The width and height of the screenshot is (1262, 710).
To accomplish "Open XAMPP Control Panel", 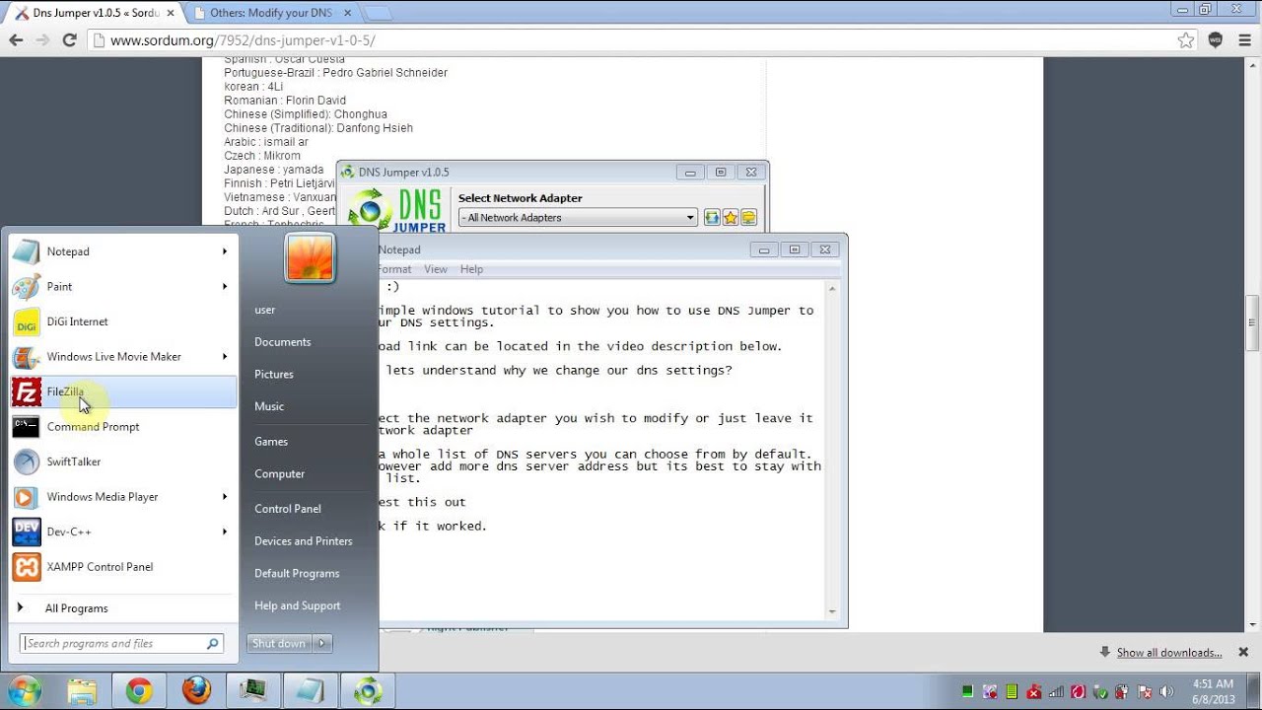I will point(123,566).
